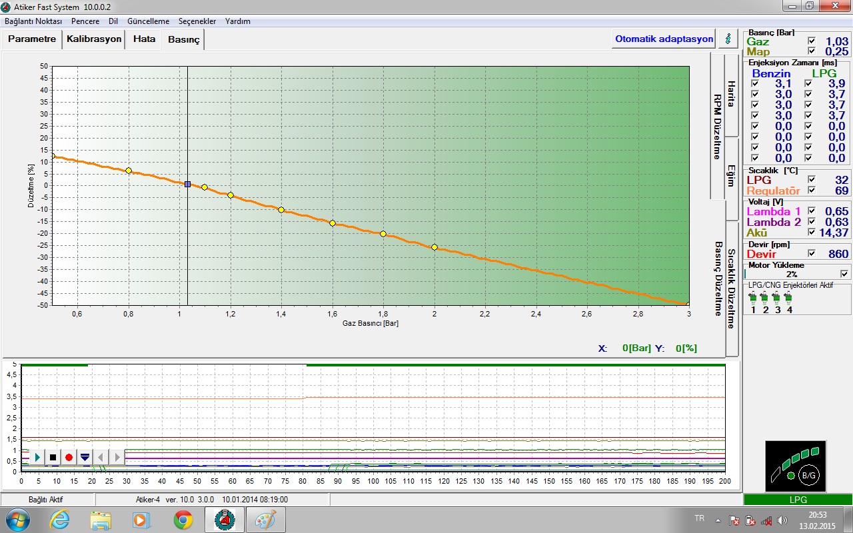This screenshot has width=853, height=533.
Task: Switch to the Parametre tab
Action: [x=32, y=39]
